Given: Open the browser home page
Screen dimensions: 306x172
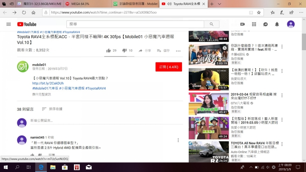Looking at the screenshot, I should pos(34,12).
